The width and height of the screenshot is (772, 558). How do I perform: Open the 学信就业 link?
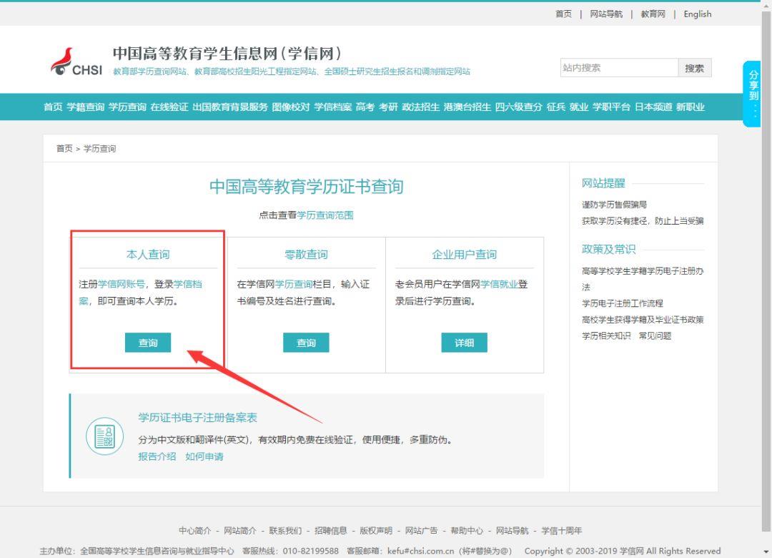(499, 284)
